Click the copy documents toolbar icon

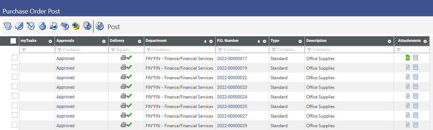[87, 26]
